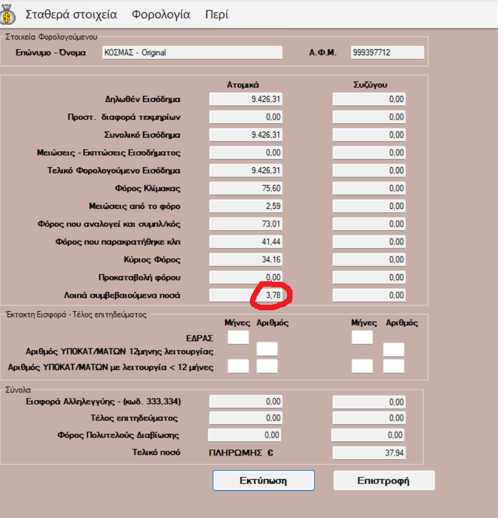
Task: Click Φόρος που παρακρατήθηκε Ατομικά field 41,44
Action: point(246,242)
